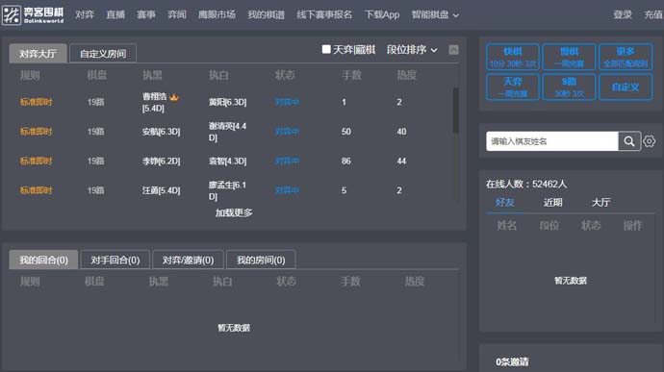Open the 直播 menu
This screenshot has height=372, width=664.
point(115,14)
